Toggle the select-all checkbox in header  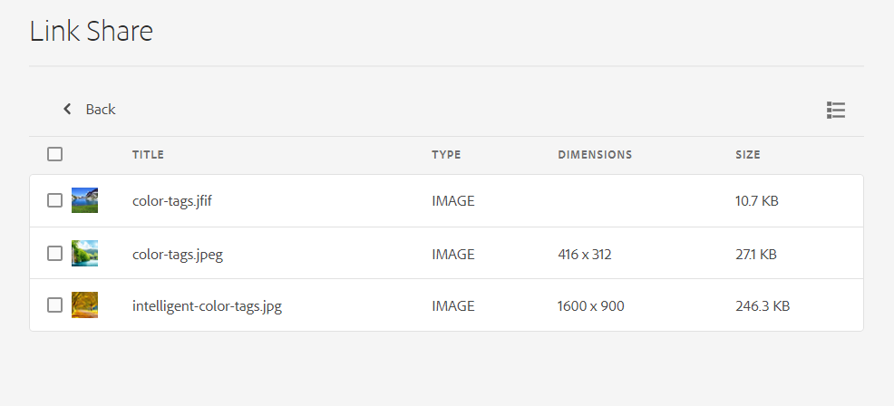pyautogui.click(x=55, y=154)
